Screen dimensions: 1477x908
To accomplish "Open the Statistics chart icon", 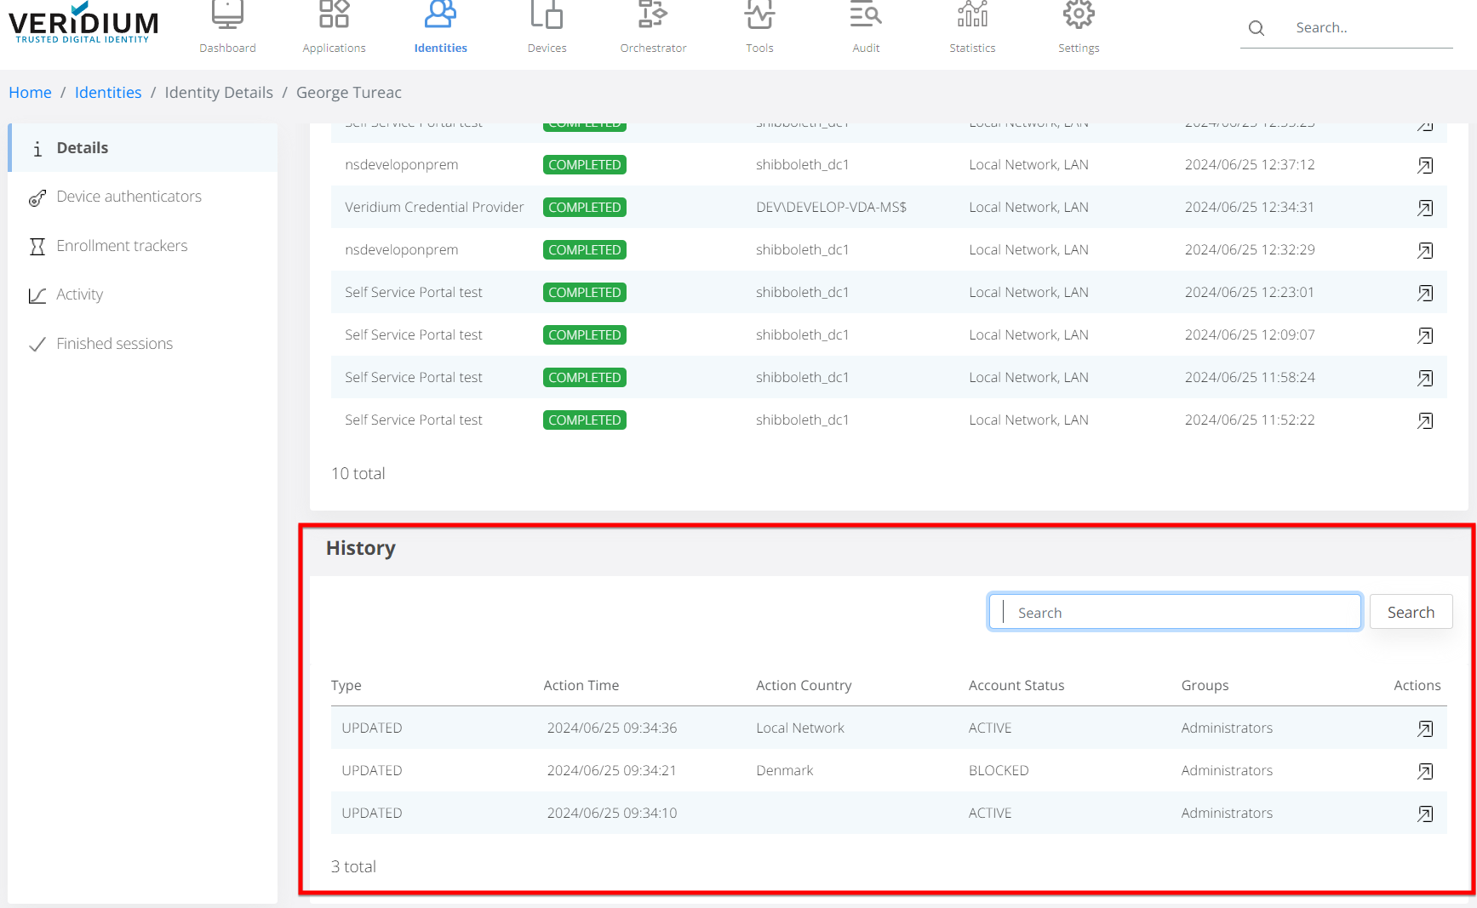I will 972,15.
